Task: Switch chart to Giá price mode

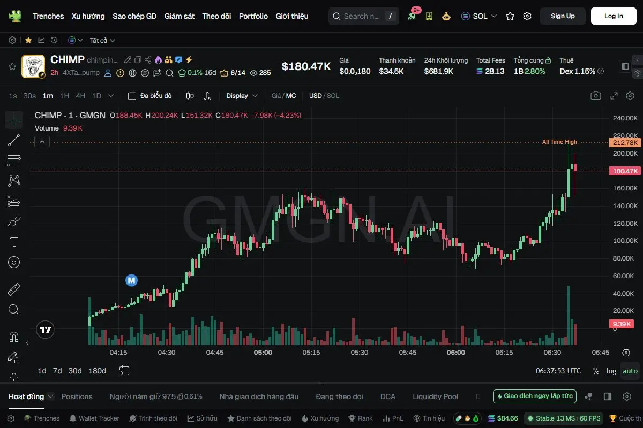Action: click(276, 96)
